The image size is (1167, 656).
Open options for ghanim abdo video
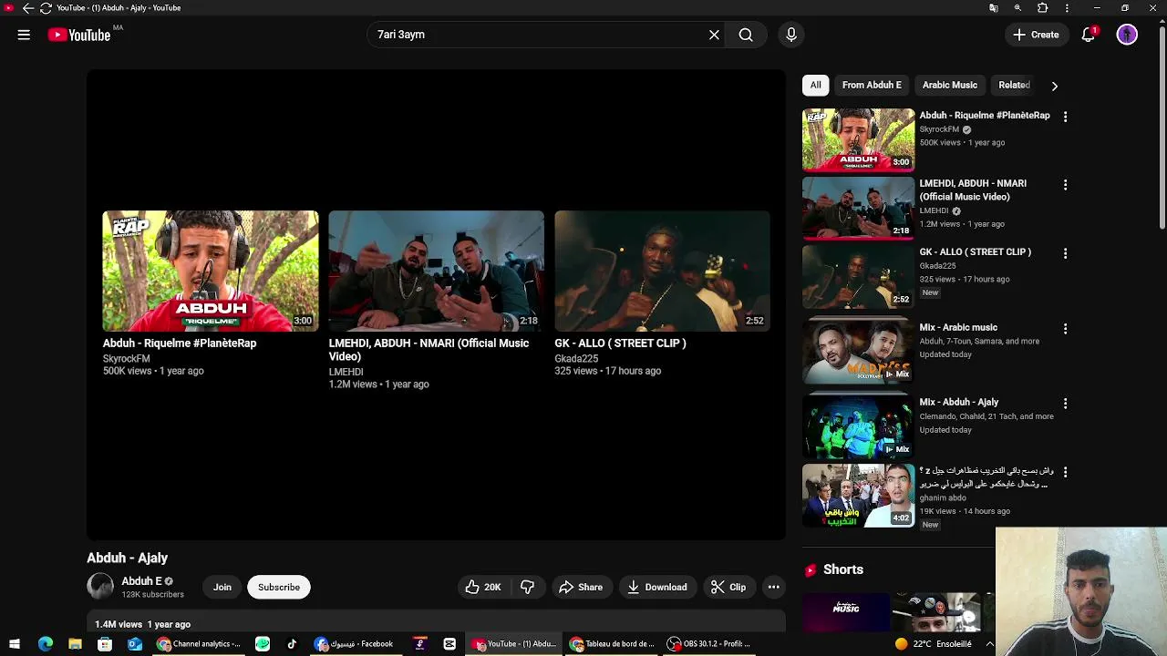click(x=1065, y=472)
